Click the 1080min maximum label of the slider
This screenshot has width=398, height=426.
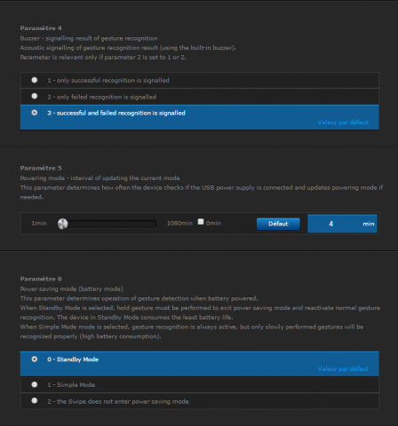point(179,224)
